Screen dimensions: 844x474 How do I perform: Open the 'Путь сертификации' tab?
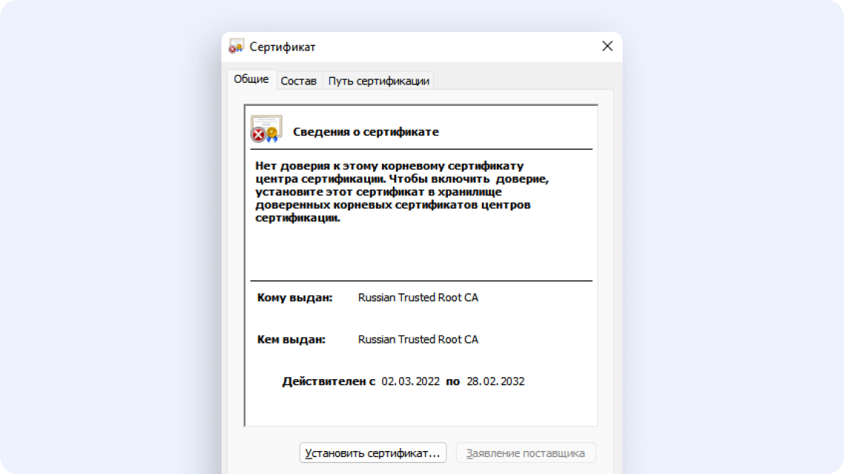[x=378, y=80]
